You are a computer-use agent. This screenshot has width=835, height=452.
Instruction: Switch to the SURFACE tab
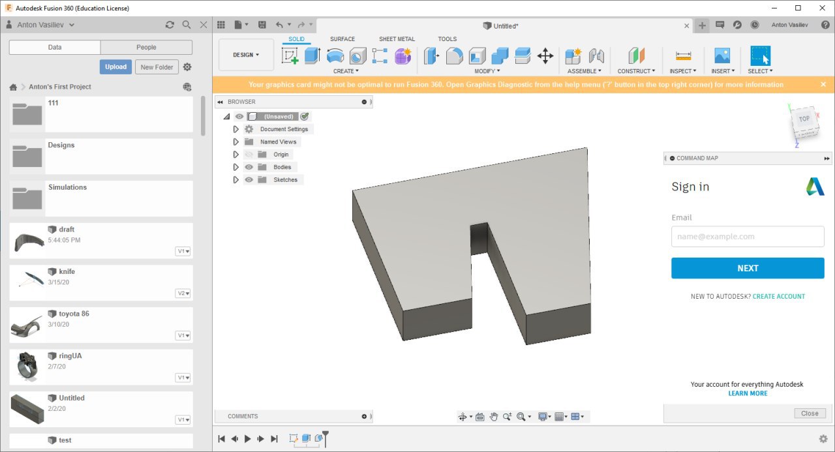pos(342,39)
